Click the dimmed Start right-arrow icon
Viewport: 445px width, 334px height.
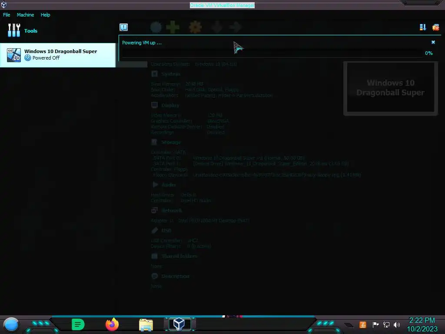coord(235,27)
